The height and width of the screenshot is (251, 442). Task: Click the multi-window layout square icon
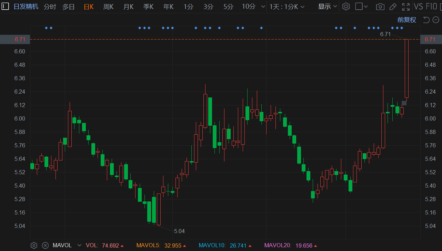click(x=359, y=7)
